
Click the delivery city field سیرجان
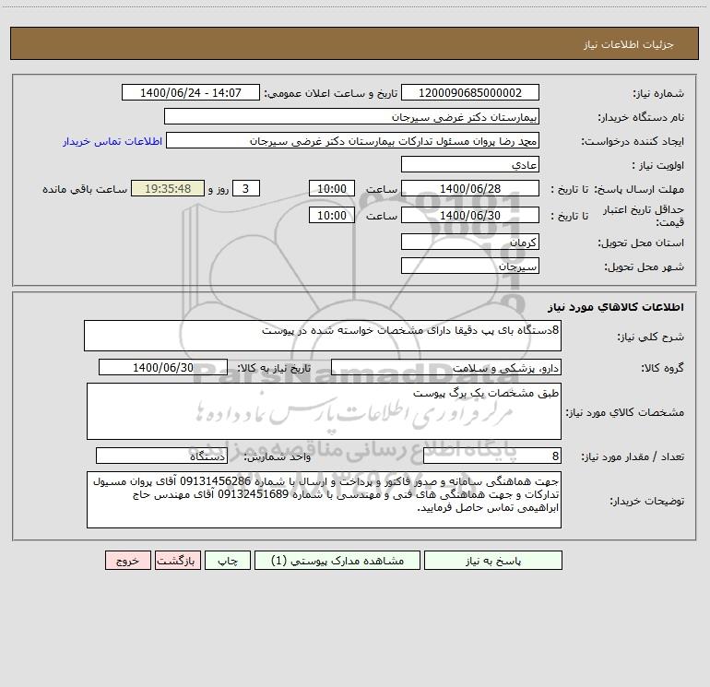470,266
